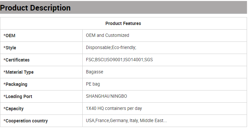
Task: Select the SHANGHAI/NINGBO port text
Action: coord(106,96)
